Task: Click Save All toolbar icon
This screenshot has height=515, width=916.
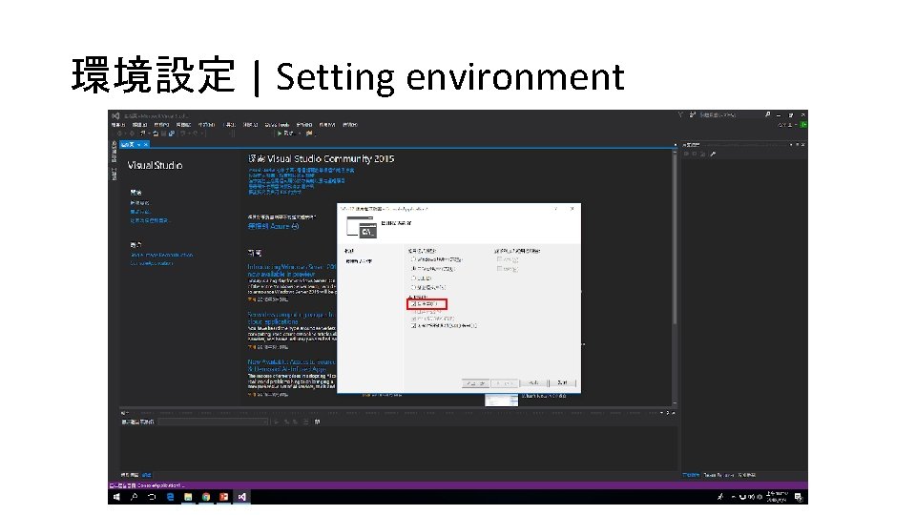Action: coord(171,134)
